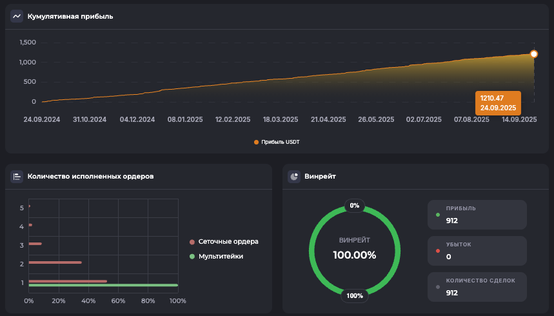Click the grey dot in КОЛИЧЕСТВО СДЕЛОК card

click(x=439, y=287)
